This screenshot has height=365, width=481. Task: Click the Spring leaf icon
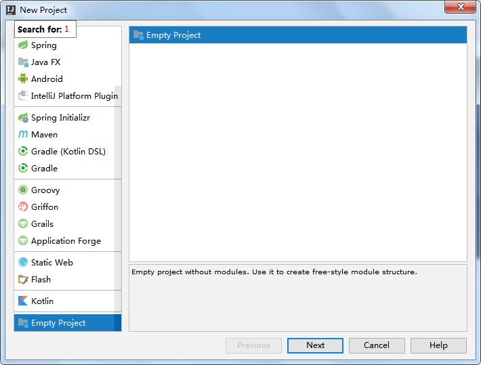click(23, 45)
